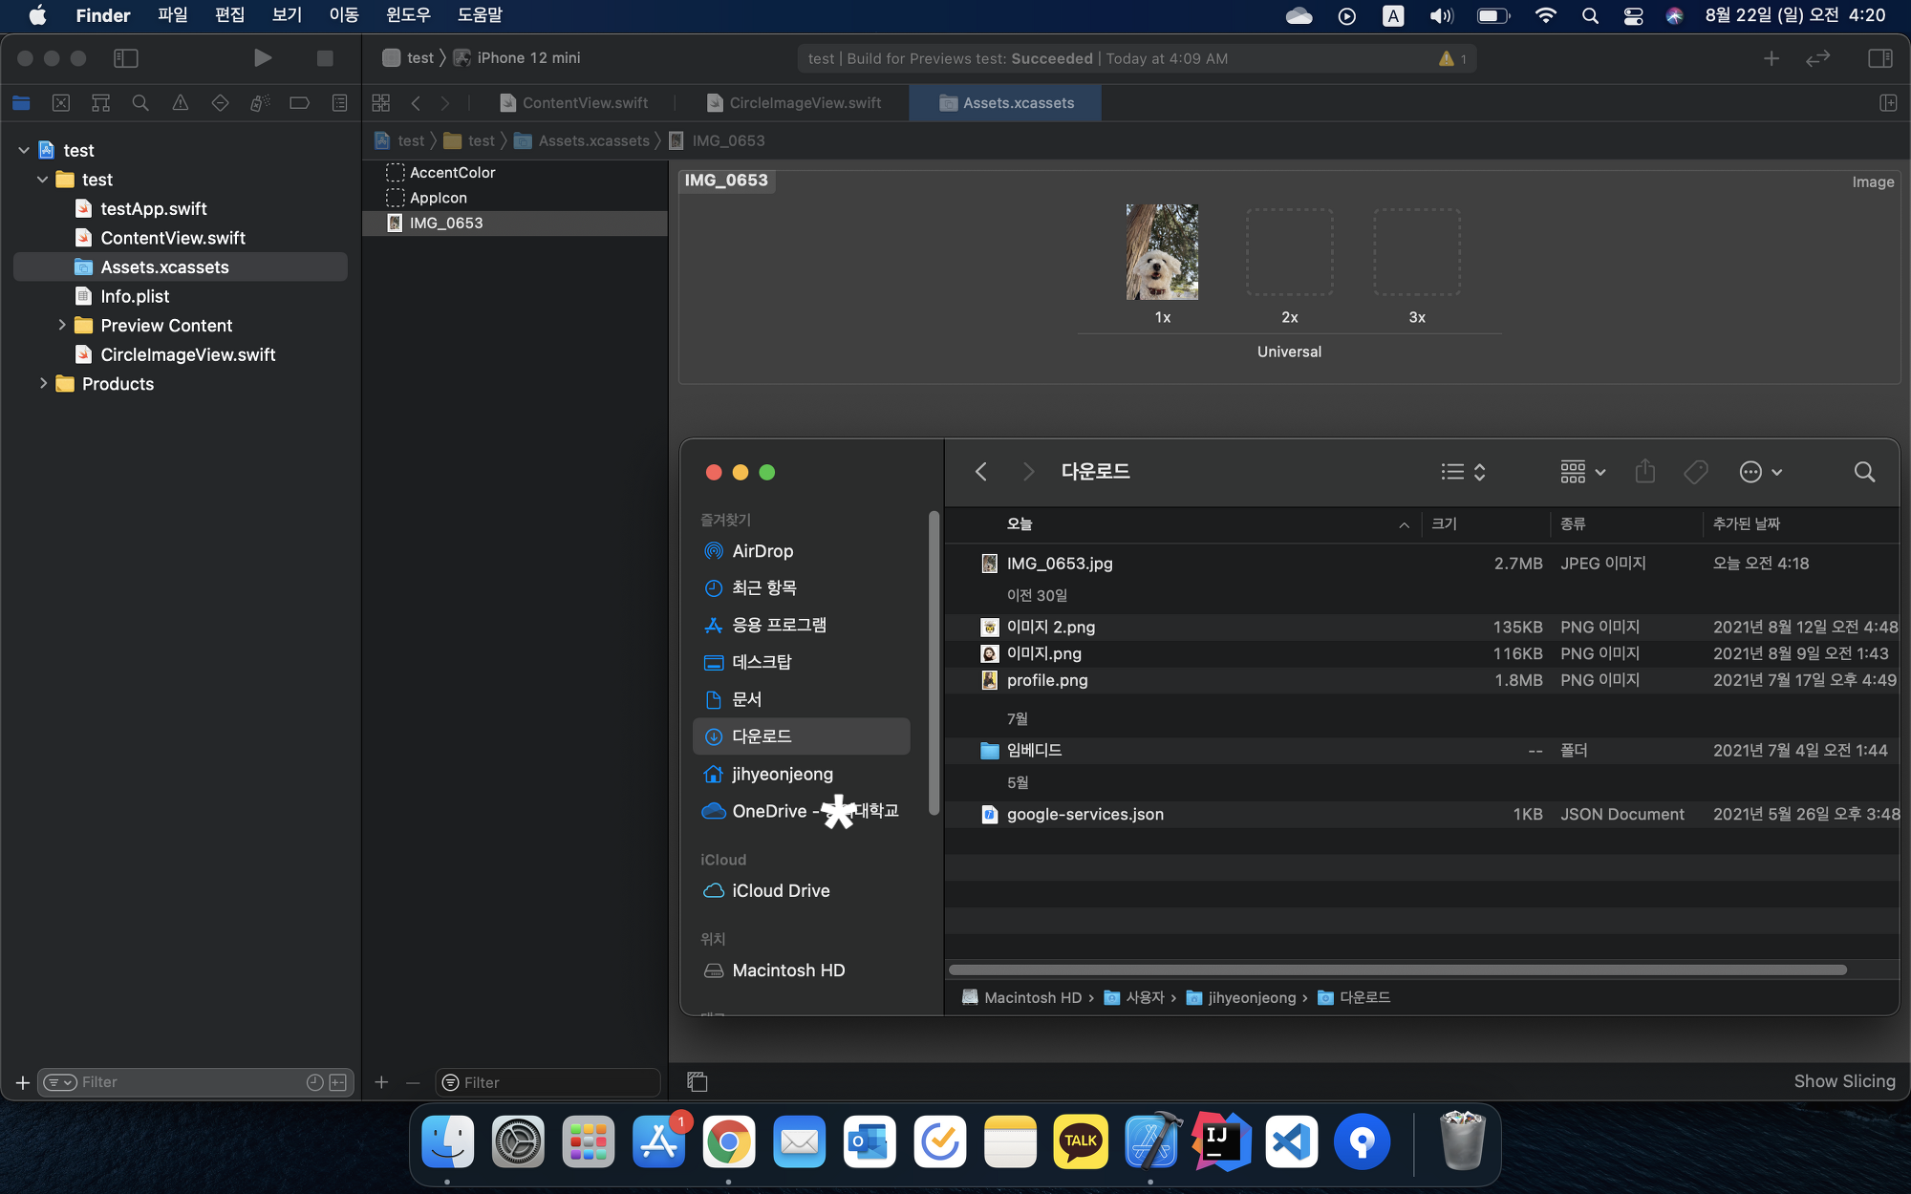The width and height of the screenshot is (1911, 1194).
Task: Click the 1x dog image thumbnail
Action: click(x=1162, y=252)
